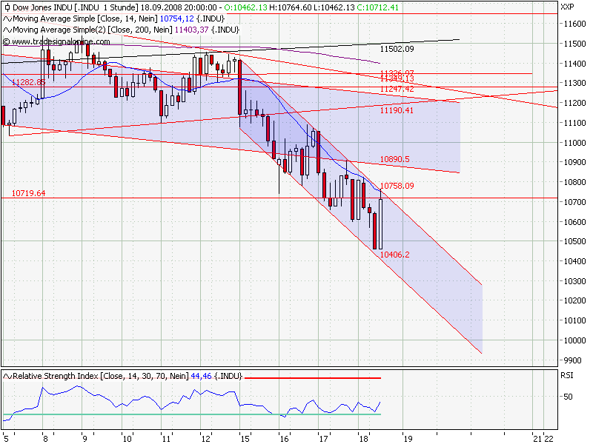Click the 11282.85 horizontal line label
Screen dimensions: 593x444
28,82
